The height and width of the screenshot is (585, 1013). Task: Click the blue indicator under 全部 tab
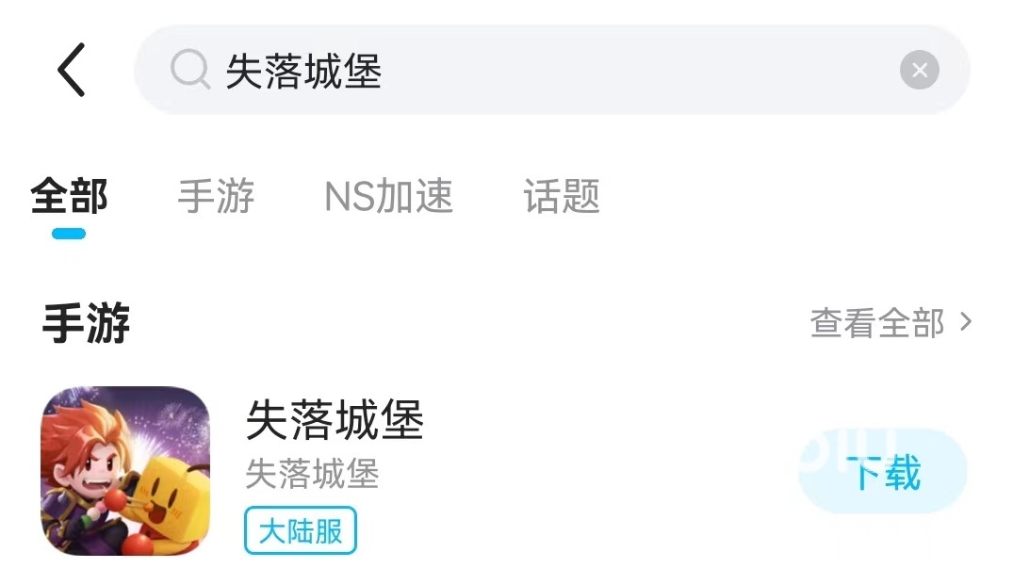click(69, 234)
